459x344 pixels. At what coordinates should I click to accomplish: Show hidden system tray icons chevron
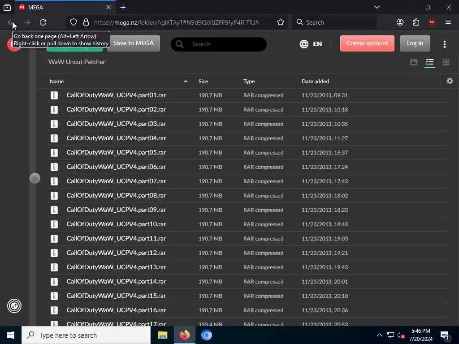click(379, 335)
